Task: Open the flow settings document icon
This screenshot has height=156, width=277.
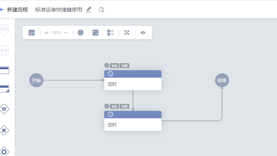Action: [101, 10]
